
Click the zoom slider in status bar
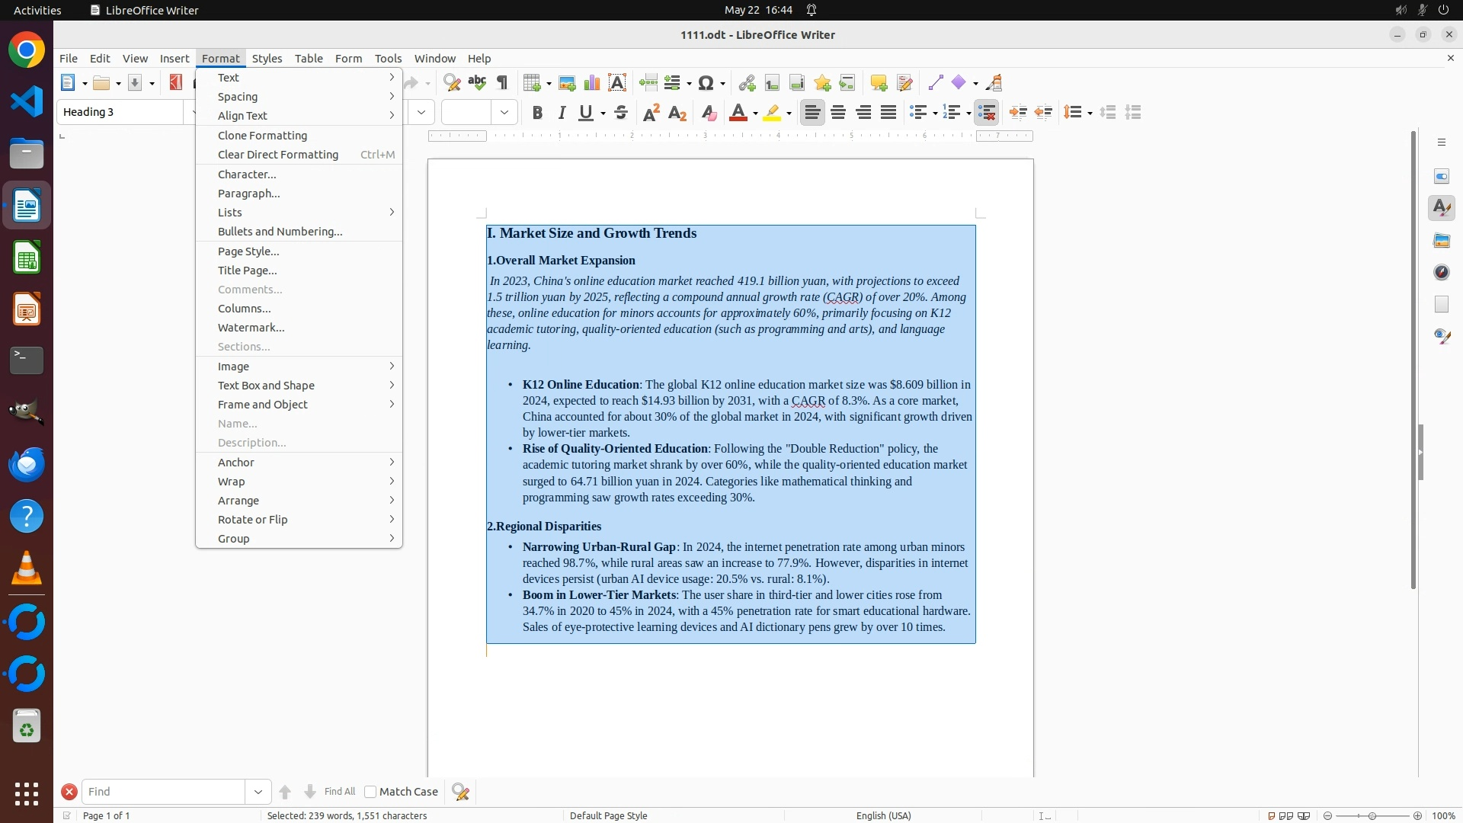click(x=1372, y=815)
